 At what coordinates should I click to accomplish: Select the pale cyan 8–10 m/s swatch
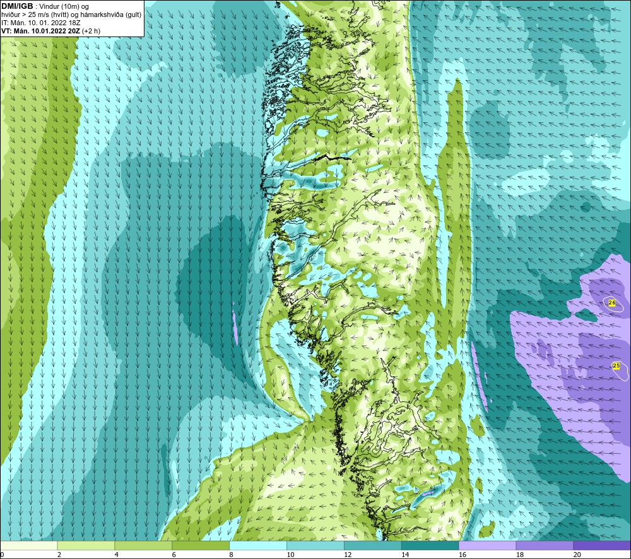click(258, 545)
